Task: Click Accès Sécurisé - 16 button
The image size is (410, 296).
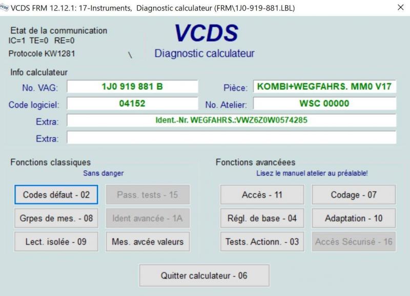Action: point(354,241)
